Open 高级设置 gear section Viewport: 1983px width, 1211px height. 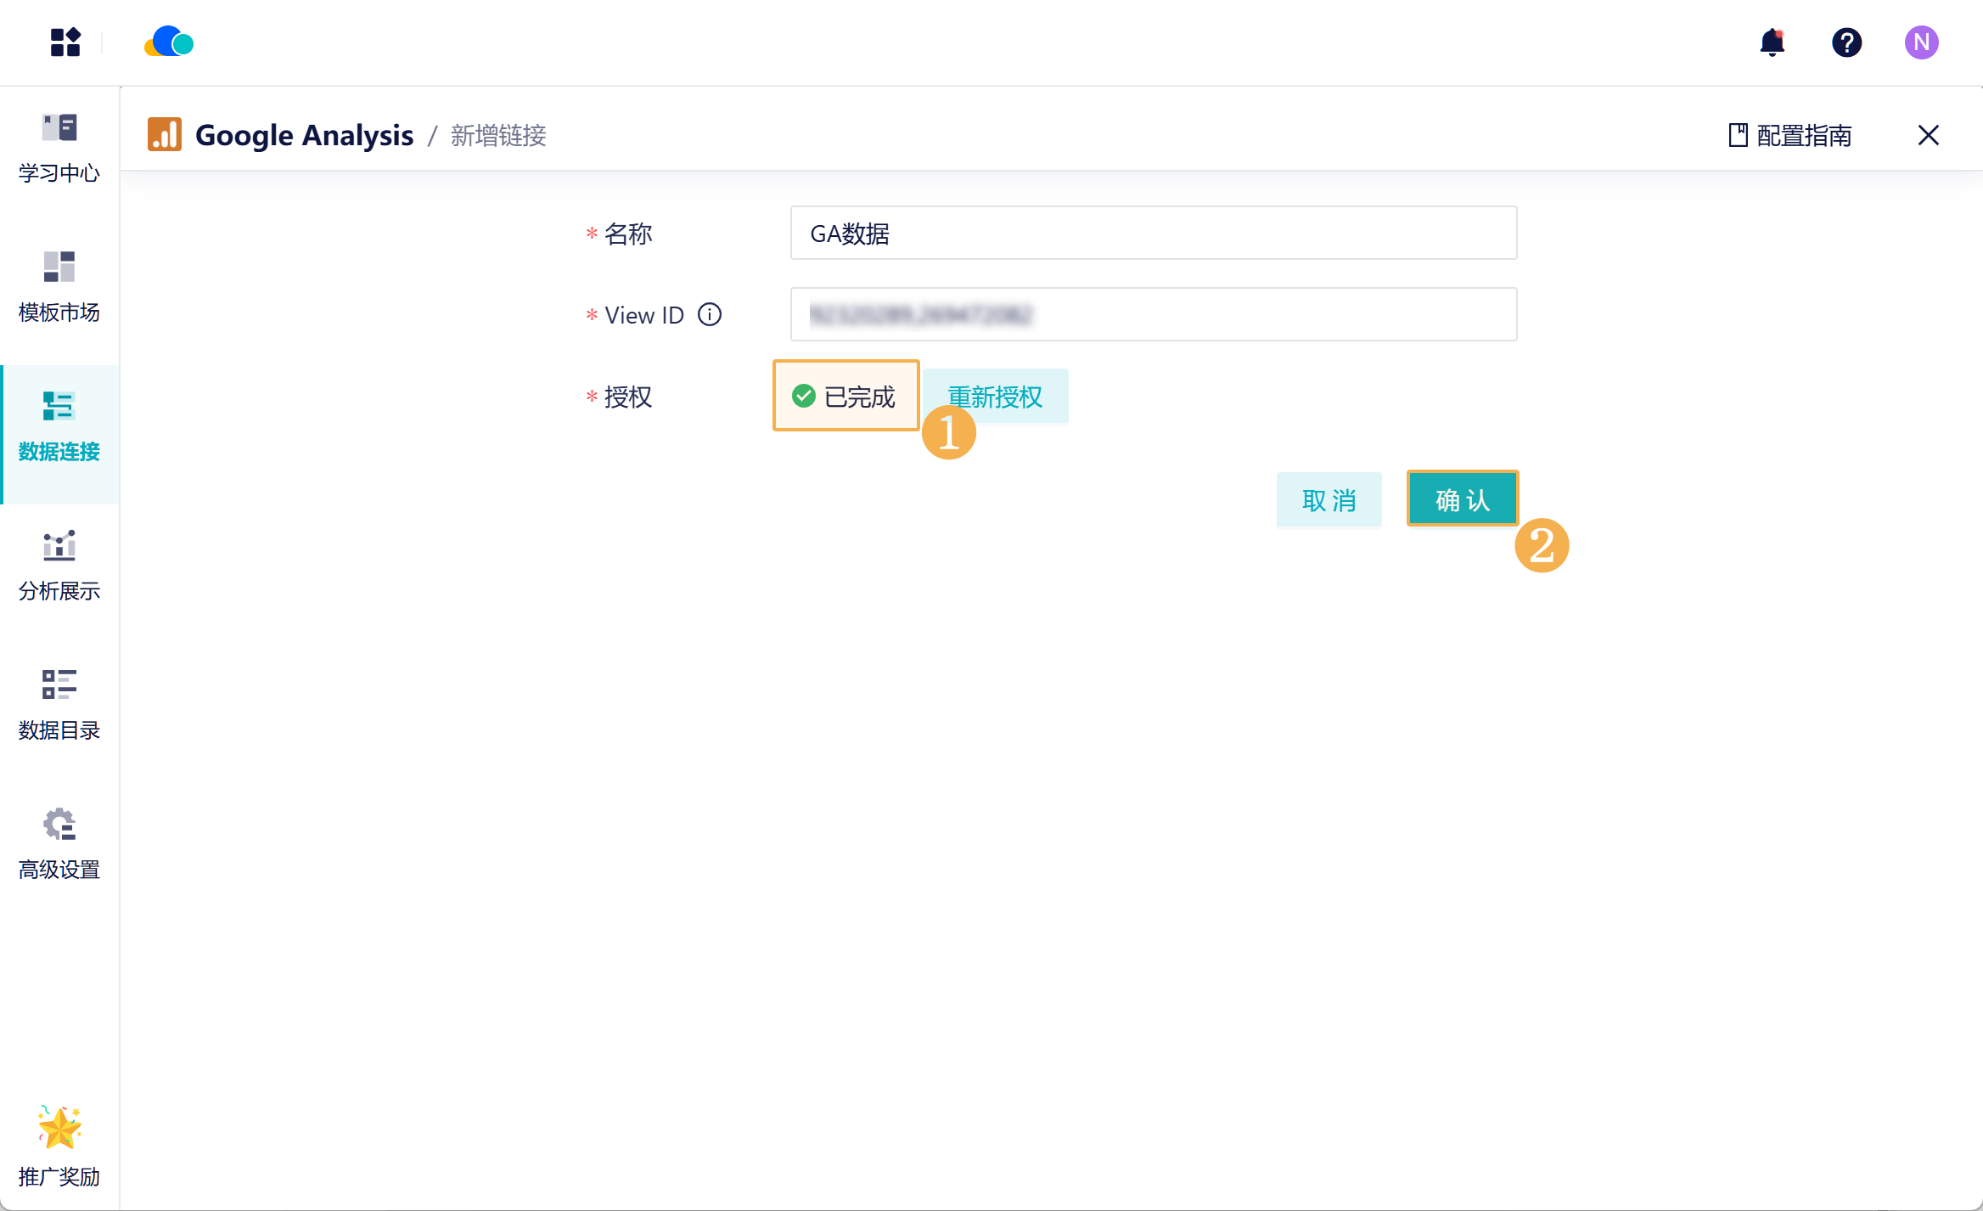click(x=59, y=845)
